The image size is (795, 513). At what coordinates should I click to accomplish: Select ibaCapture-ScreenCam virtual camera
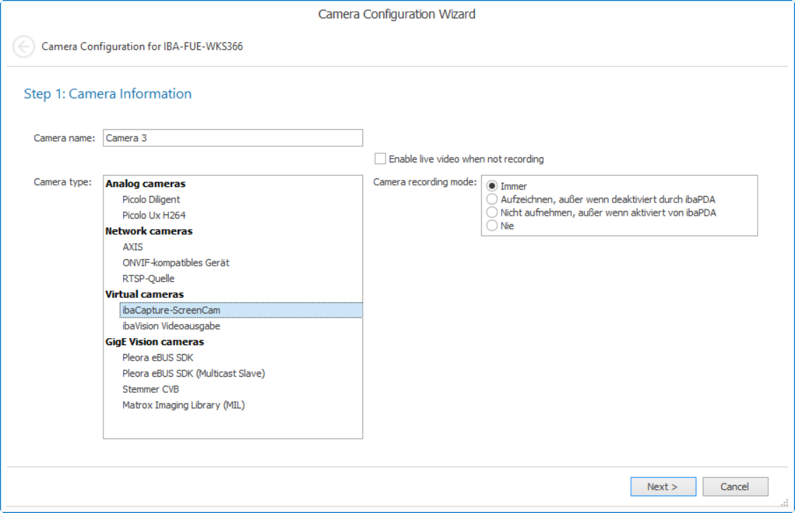click(172, 310)
